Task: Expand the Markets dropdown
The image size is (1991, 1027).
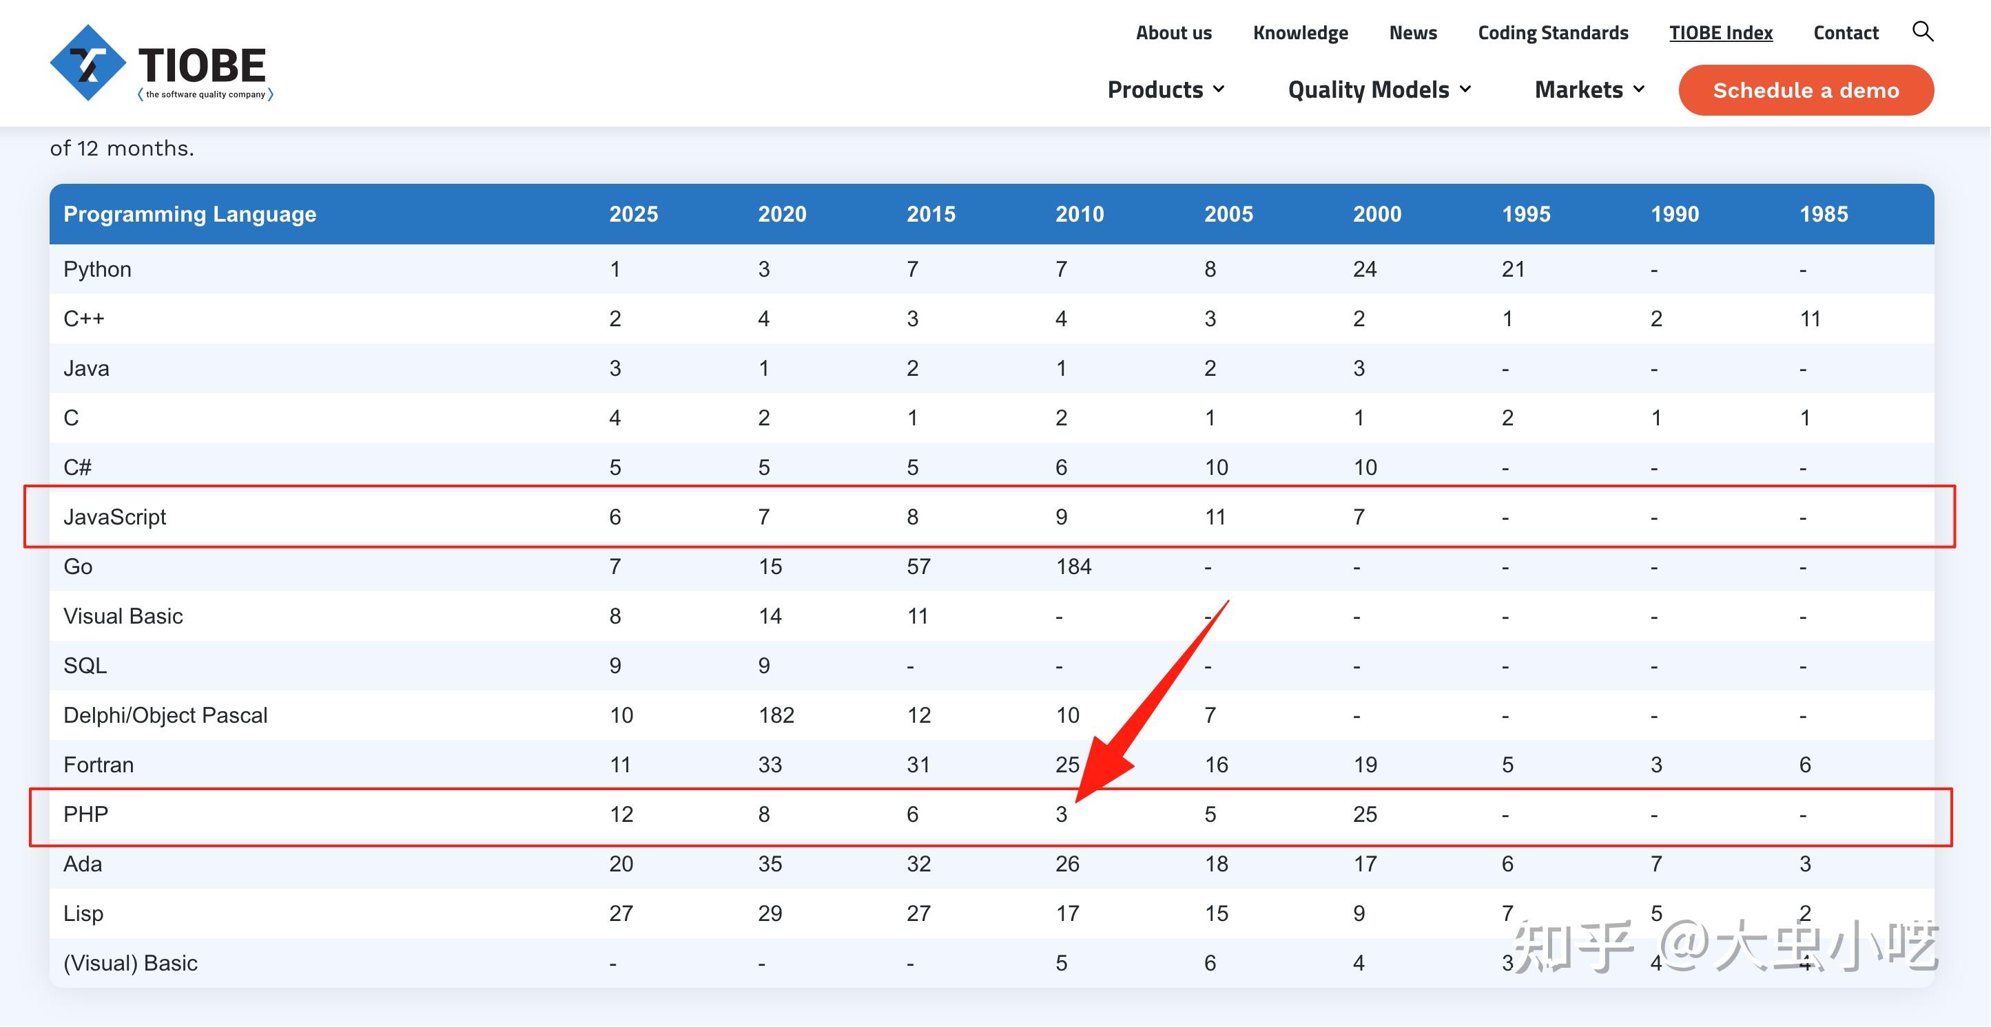Action: point(1590,89)
